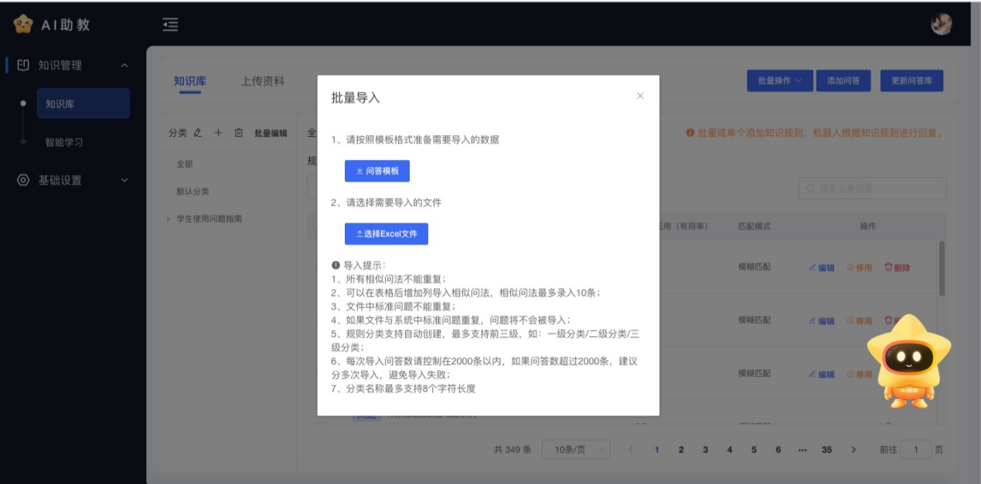Image resolution: width=981 pixels, height=484 pixels.
Task: Expand the 学生使用问题指南 category tree node
Action: coord(169,220)
